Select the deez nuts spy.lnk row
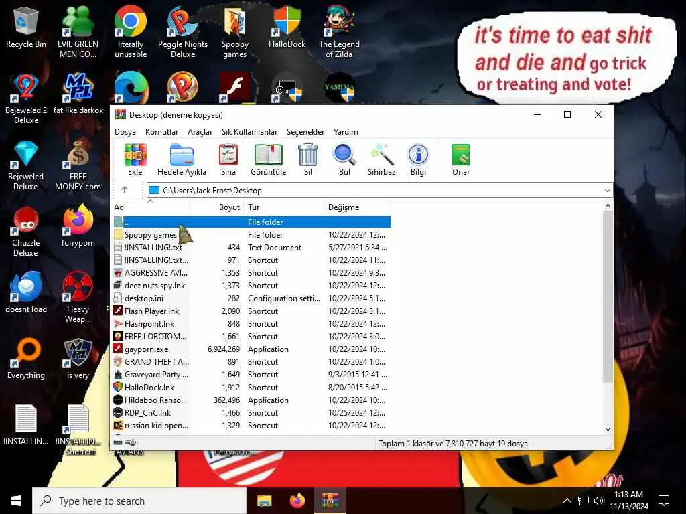The height and width of the screenshot is (514, 686). (x=251, y=285)
